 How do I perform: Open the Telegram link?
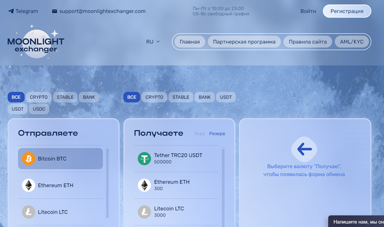click(23, 11)
